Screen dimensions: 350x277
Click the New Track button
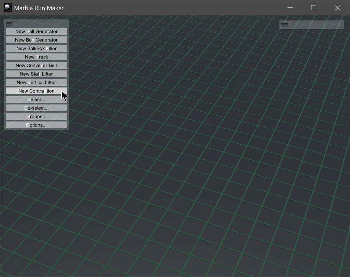click(x=37, y=57)
